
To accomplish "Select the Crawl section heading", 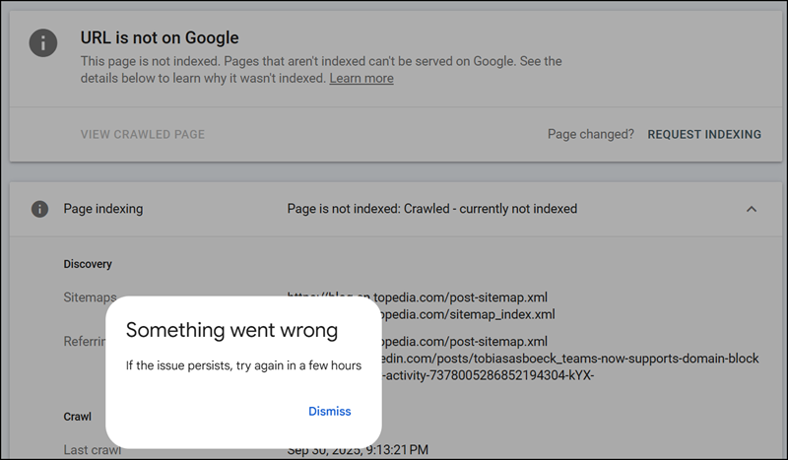I will [x=78, y=417].
